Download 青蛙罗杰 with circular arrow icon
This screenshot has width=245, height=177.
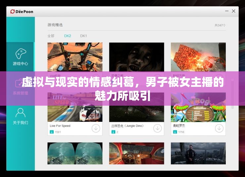219,128
